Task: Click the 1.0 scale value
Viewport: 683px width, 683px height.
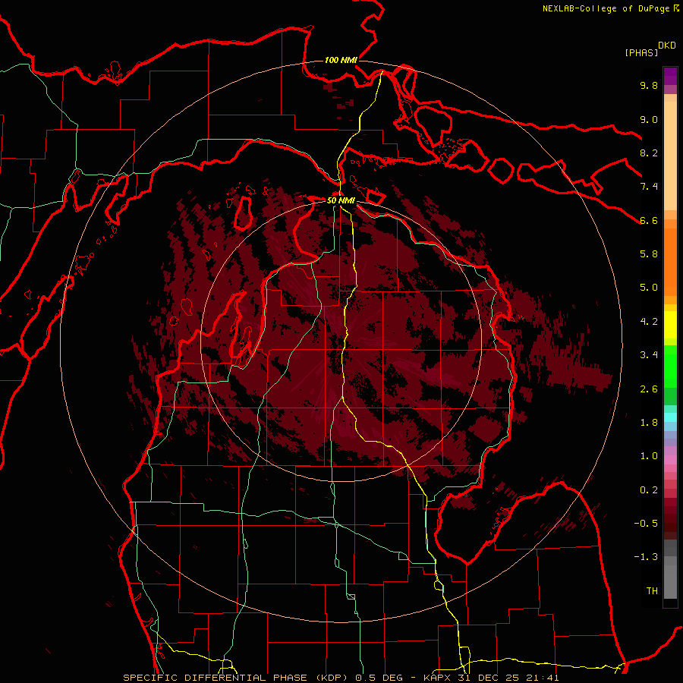Action: click(x=649, y=456)
